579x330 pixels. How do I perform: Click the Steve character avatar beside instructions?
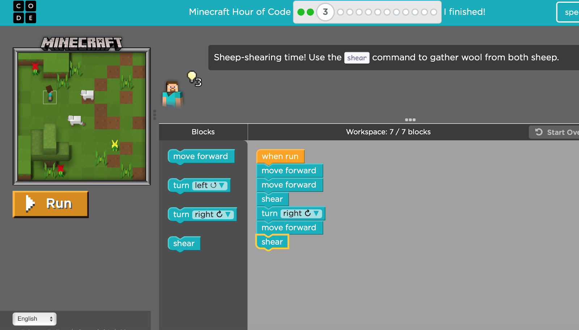pos(172,94)
